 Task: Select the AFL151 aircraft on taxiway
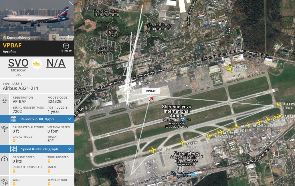point(153,150)
